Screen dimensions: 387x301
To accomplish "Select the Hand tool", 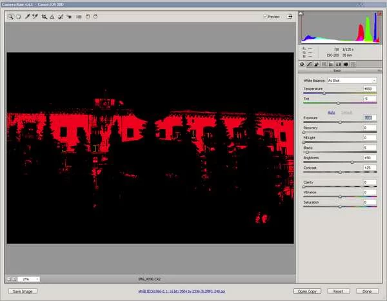I will pyautogui.click(x=18, y=17).
